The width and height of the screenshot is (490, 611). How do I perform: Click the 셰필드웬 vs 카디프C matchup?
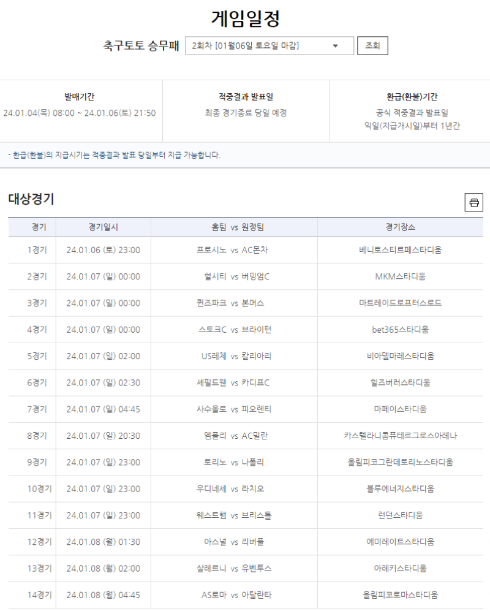pyautogui.click(x=233, y=382)
